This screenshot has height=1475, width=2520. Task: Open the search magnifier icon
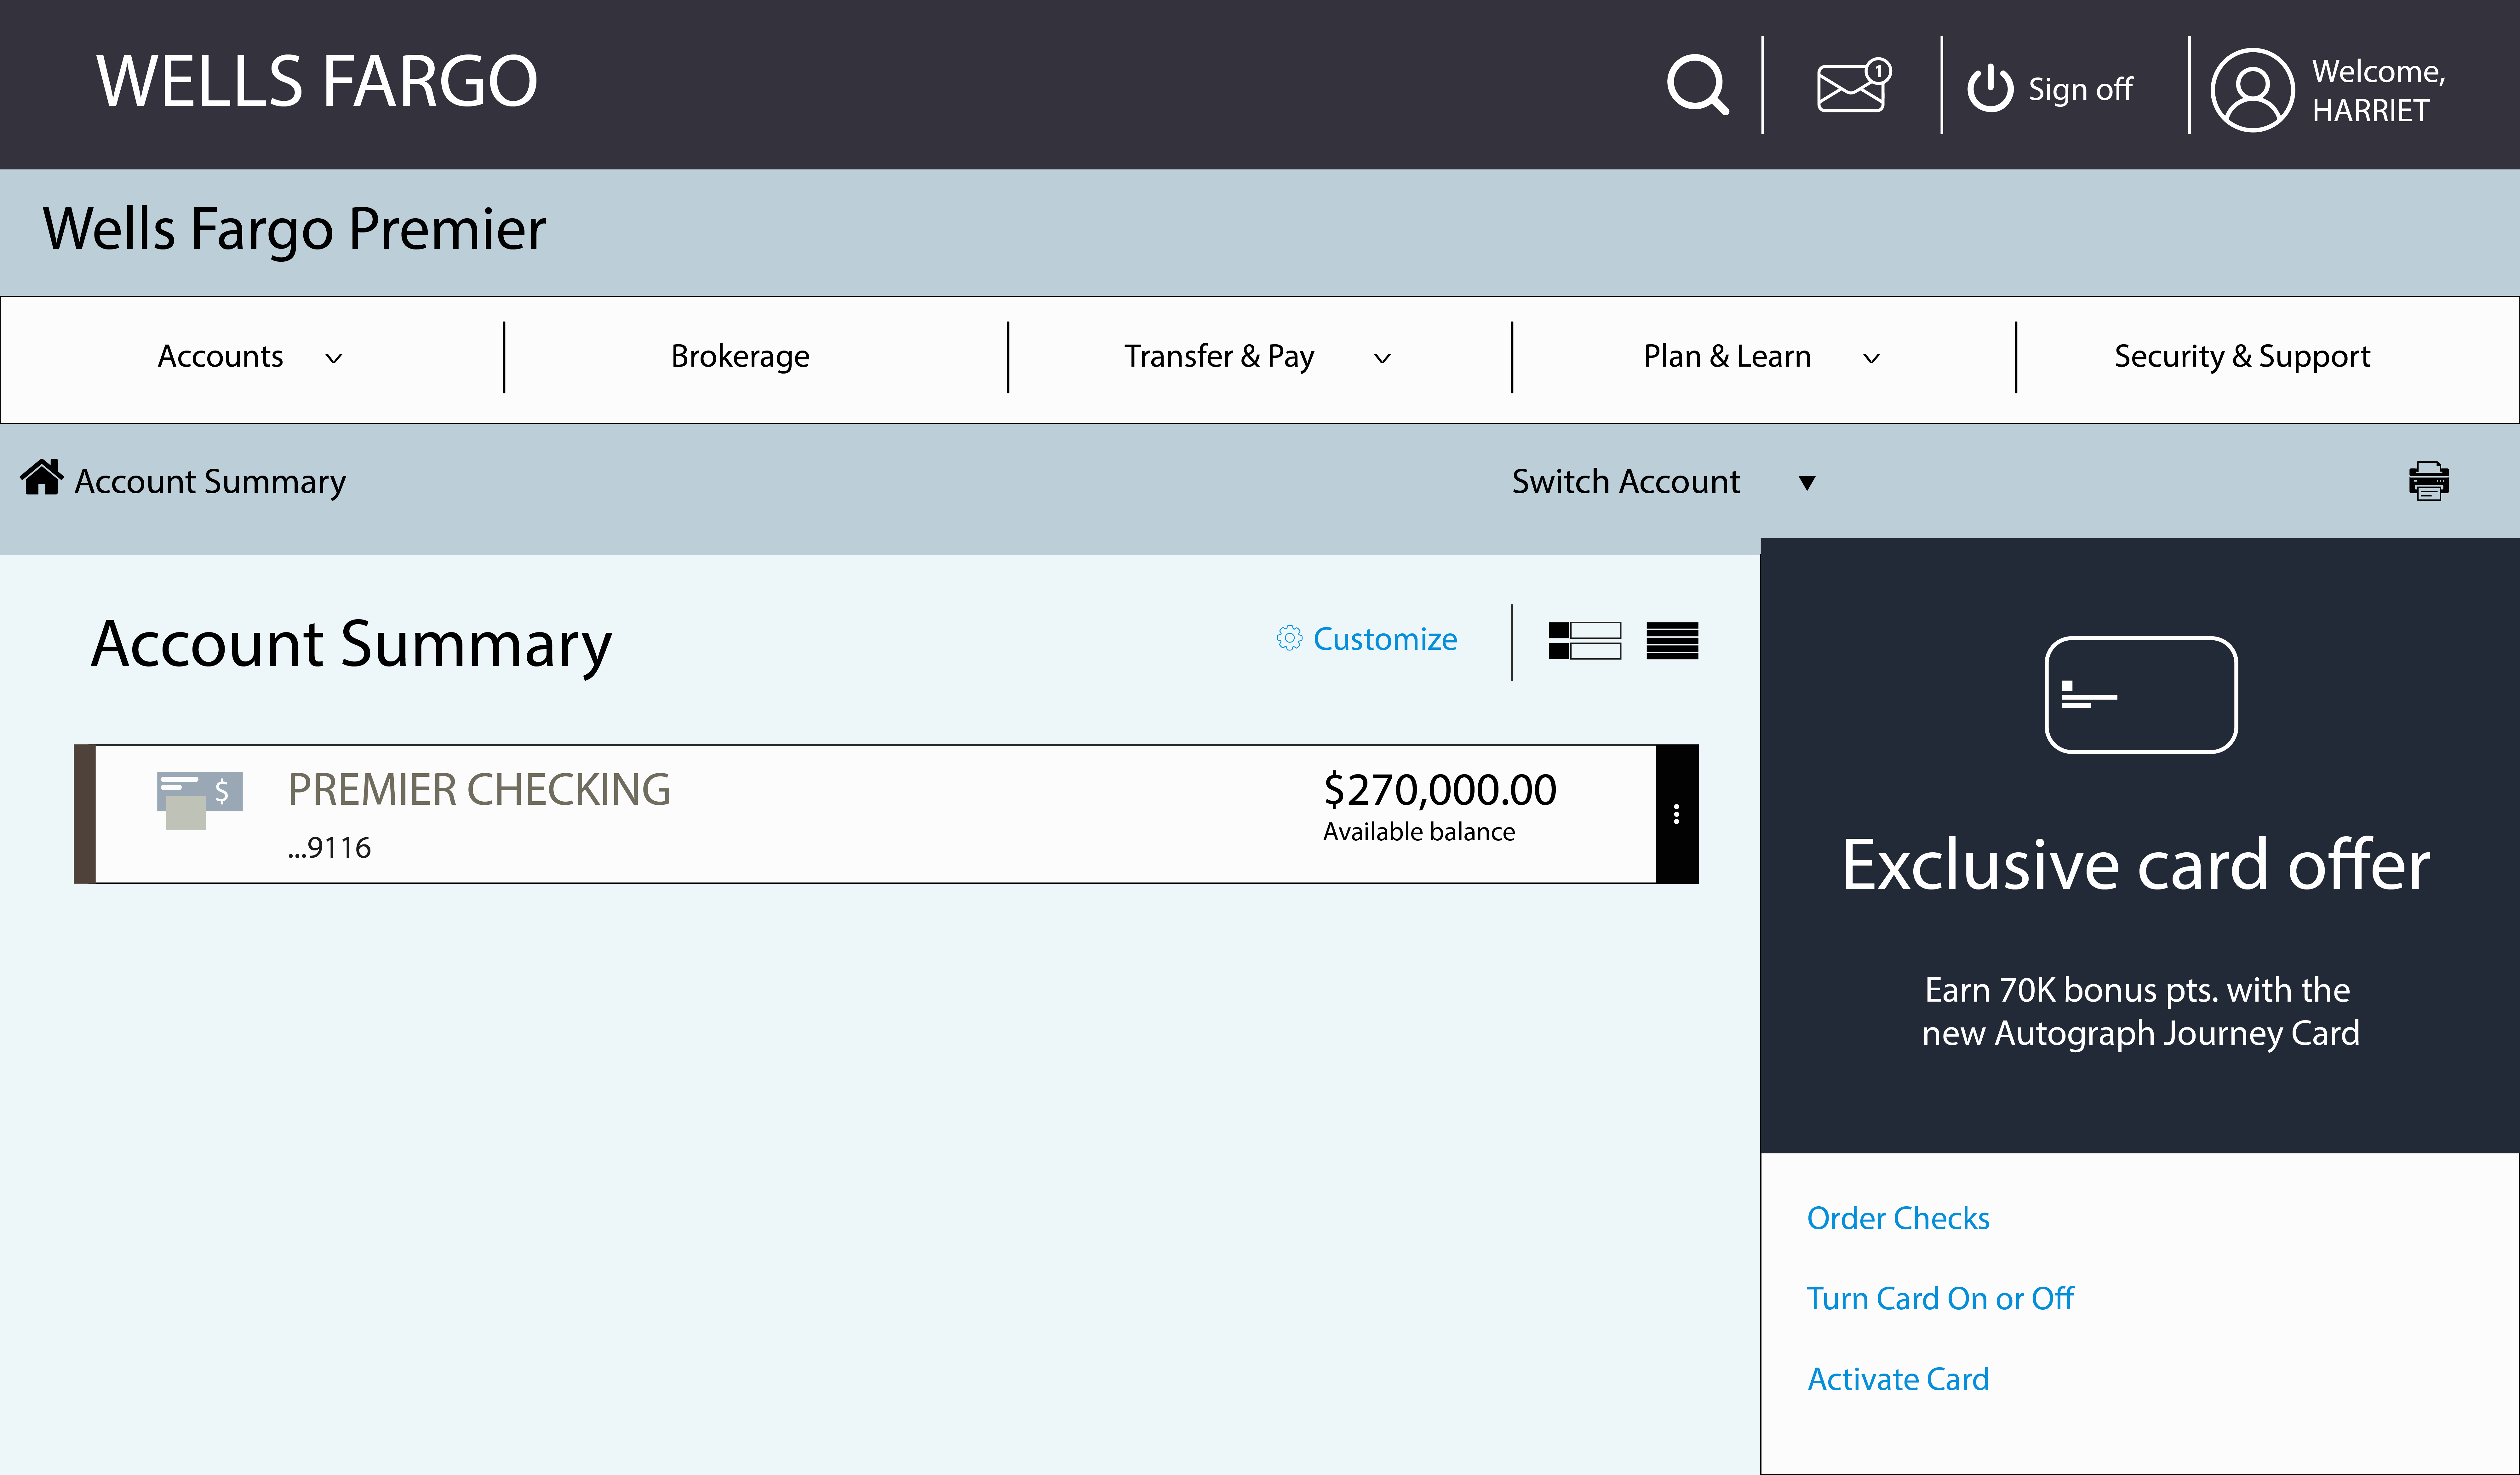1698,85
